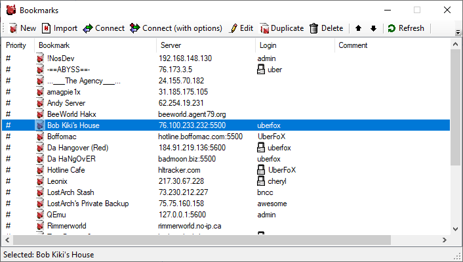The width and height of the screenshot is (463, 262).
Task: Click the -==ABYSS==- bookmark icon
Action: [x=40, y=70]
